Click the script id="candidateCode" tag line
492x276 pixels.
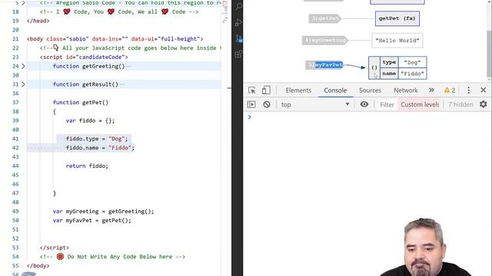tap(84, 57)
